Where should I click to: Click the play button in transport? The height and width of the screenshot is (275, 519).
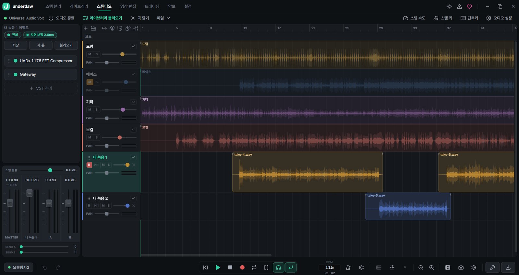pos(218,268)
